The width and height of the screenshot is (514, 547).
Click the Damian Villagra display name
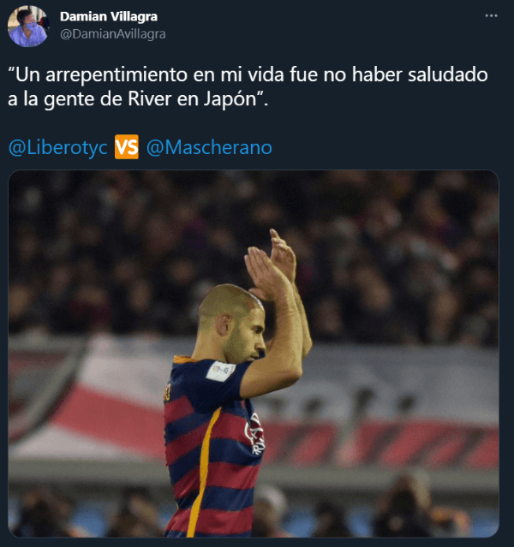coord(109,16)
